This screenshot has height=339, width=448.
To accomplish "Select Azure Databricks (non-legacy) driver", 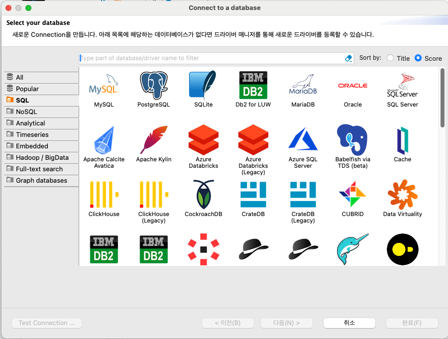I will [204, 140].
